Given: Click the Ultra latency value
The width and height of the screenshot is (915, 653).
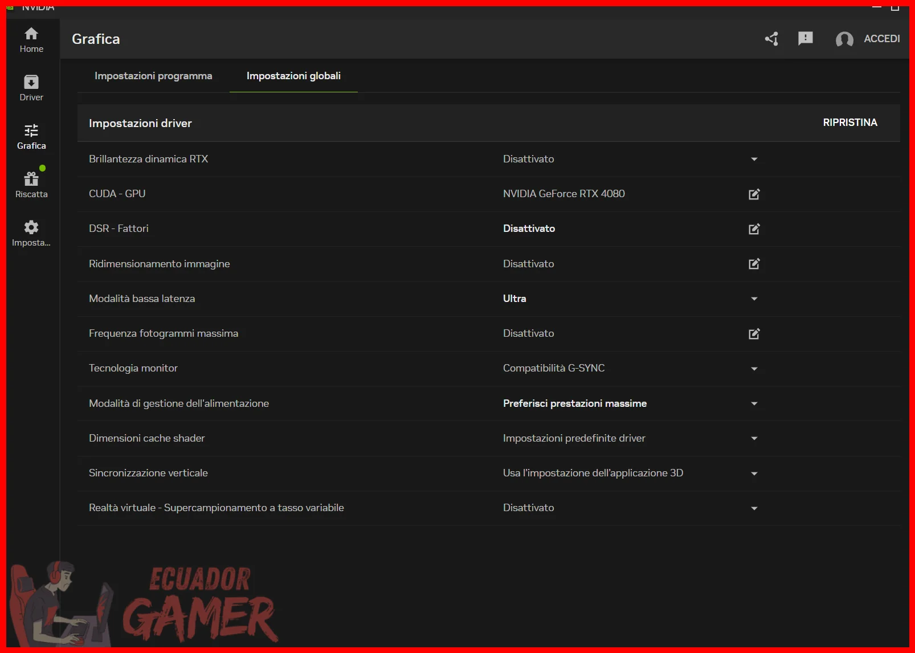Looking at the screenshot, I should click(x=514, y=299).
